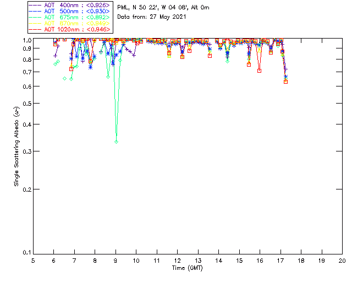This screenshot has width=352, height=282.
Task: Click the y-axis tick label '0.7'
Action: [x=27, y=72]
